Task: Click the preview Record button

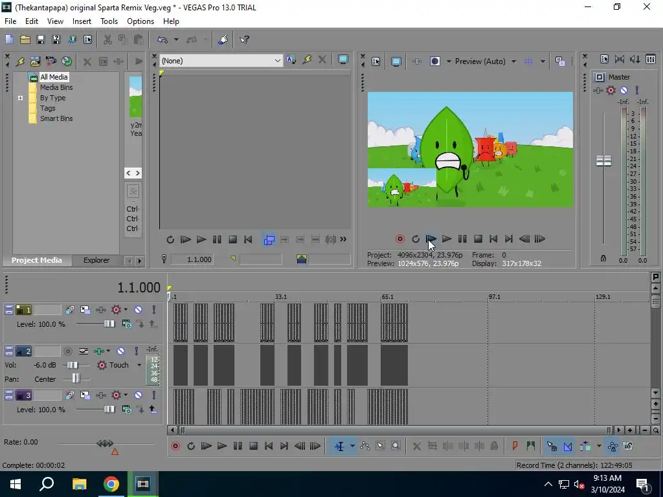Action: (399, 239)
